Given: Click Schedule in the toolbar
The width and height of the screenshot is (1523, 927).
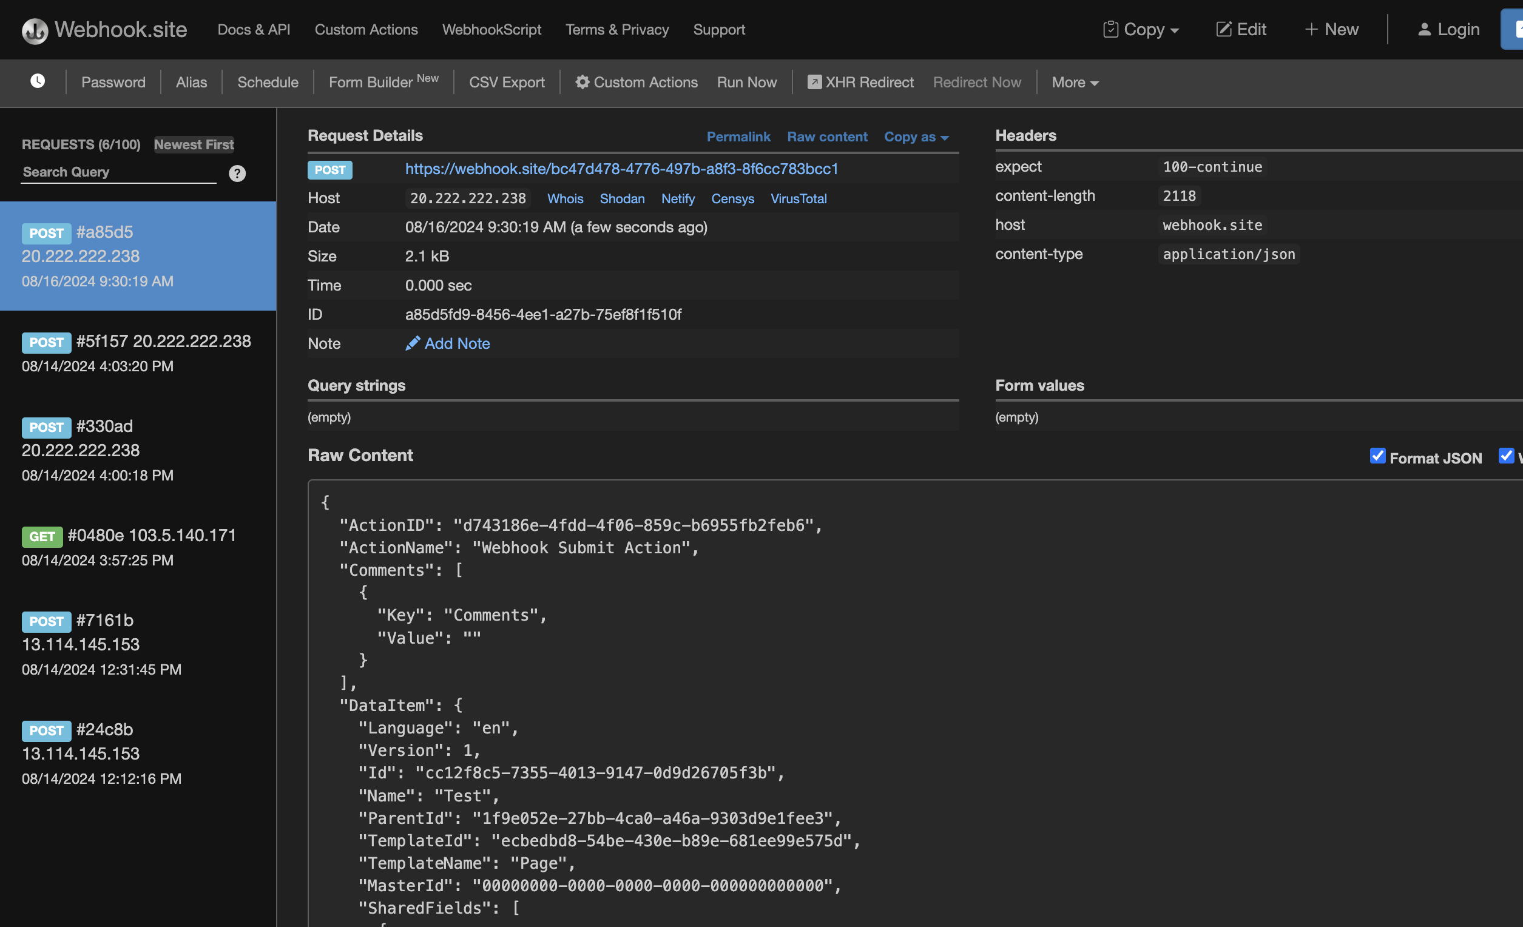Looking at the screenshot, I should (268, 82).
